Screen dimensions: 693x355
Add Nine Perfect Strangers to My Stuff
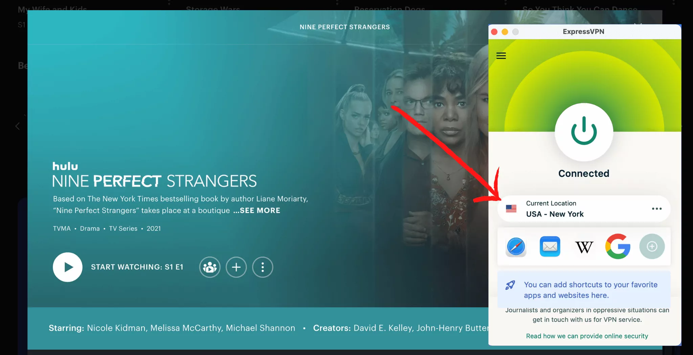click(236, 267)
